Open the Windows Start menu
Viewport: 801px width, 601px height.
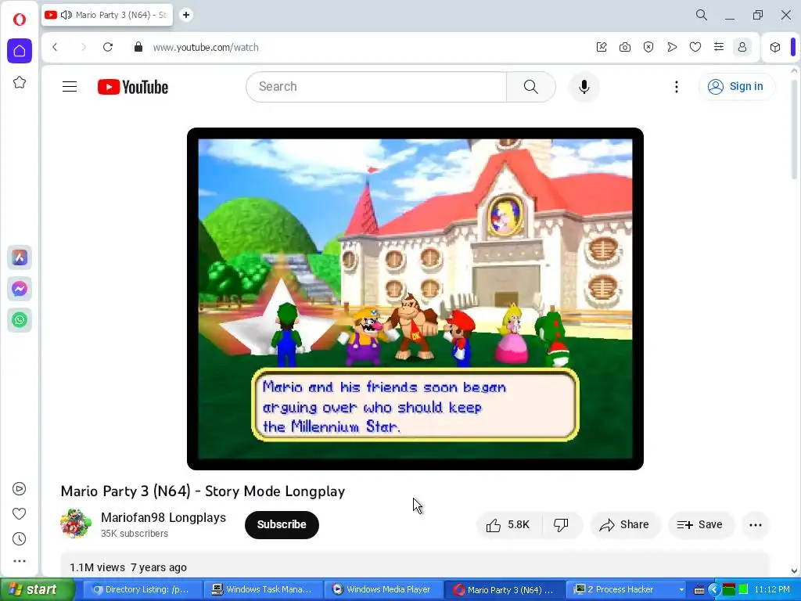[36, 590]
